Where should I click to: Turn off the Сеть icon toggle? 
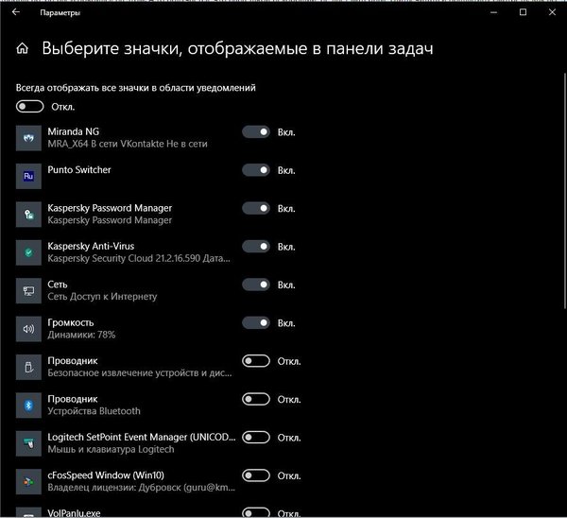(x=256, y=285)
